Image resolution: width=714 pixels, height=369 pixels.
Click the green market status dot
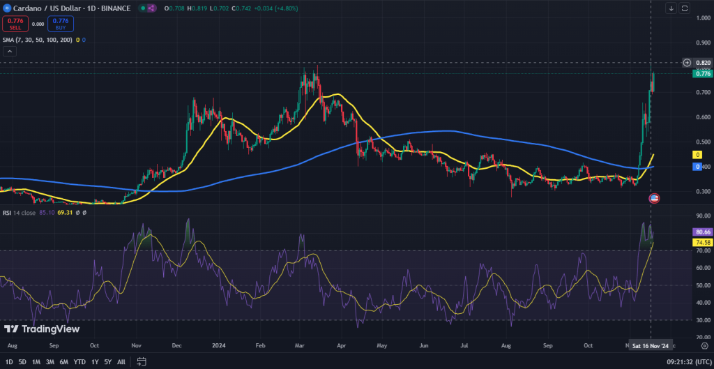pyautogui.click(x=143, y=8)
